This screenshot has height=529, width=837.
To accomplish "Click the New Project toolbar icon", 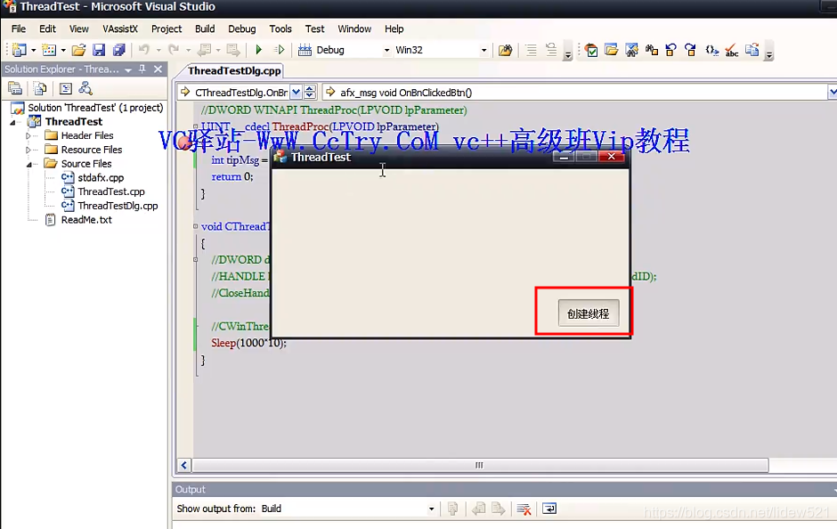I will 20,50.
